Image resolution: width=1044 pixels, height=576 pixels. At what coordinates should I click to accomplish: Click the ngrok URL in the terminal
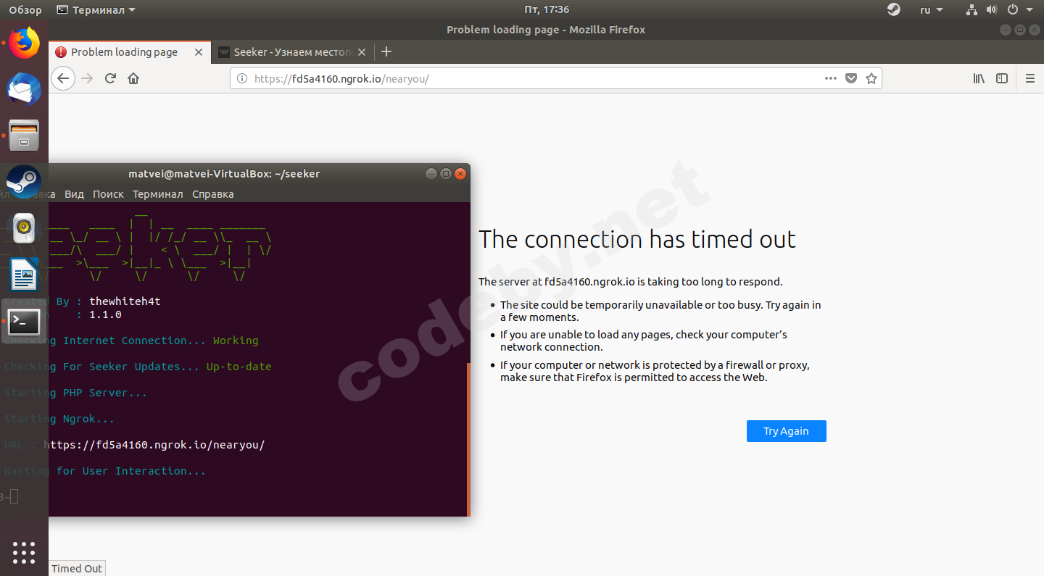point(154,445)
